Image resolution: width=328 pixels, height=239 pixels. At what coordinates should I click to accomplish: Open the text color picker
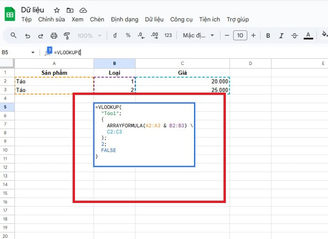(308, 36)
